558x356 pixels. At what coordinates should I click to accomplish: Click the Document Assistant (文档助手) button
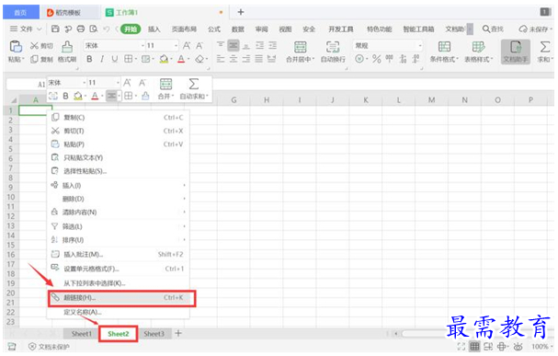coord(516,52)
